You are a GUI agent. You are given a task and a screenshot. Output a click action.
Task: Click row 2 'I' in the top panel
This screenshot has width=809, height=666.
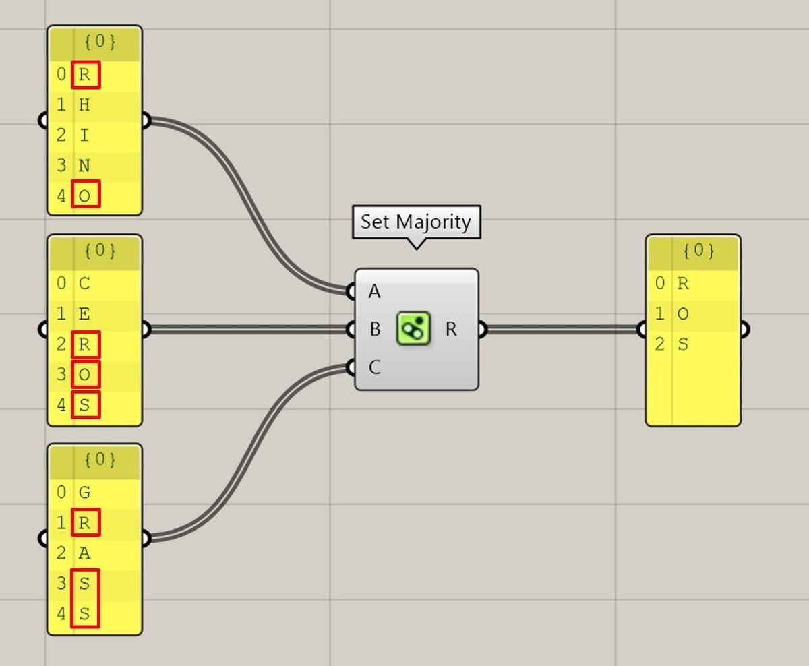click(94, 135)
